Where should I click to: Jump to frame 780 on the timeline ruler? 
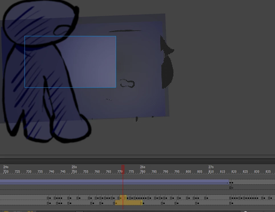click(x=142, y=171)
